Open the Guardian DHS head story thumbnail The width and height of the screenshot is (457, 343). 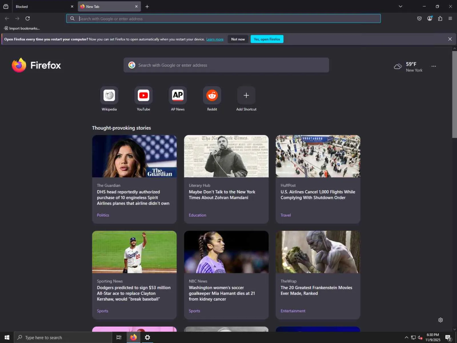pos(134,156)
